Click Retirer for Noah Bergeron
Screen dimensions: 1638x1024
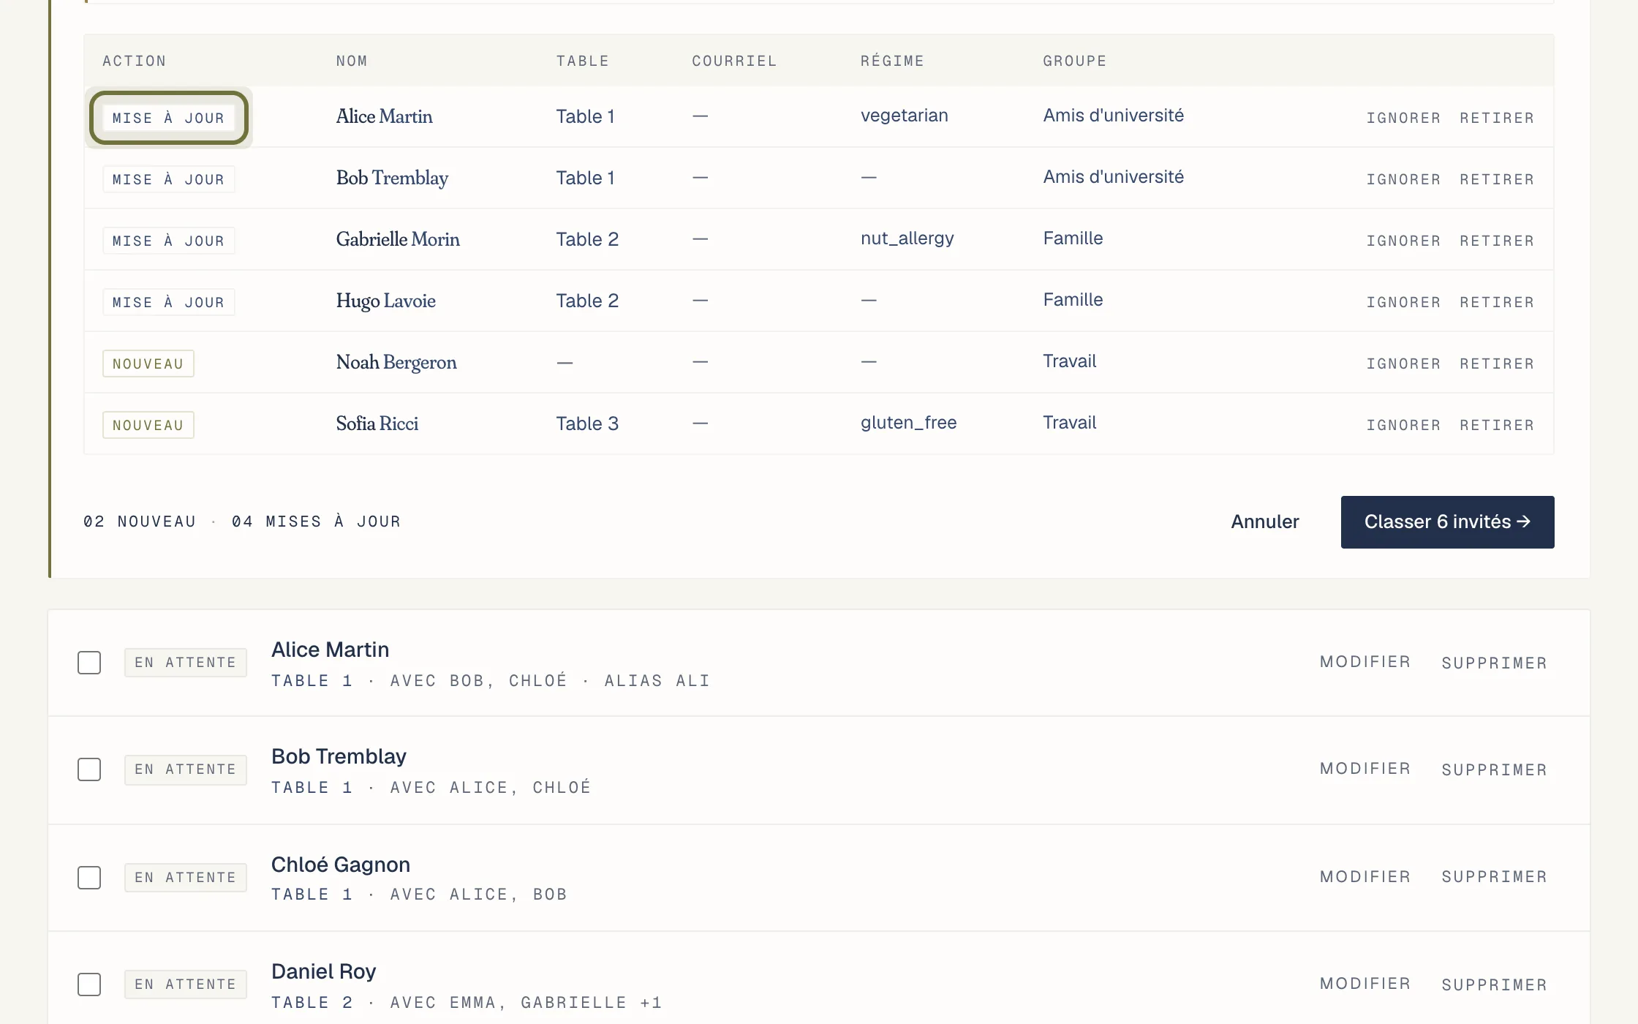click(1497, 364)
